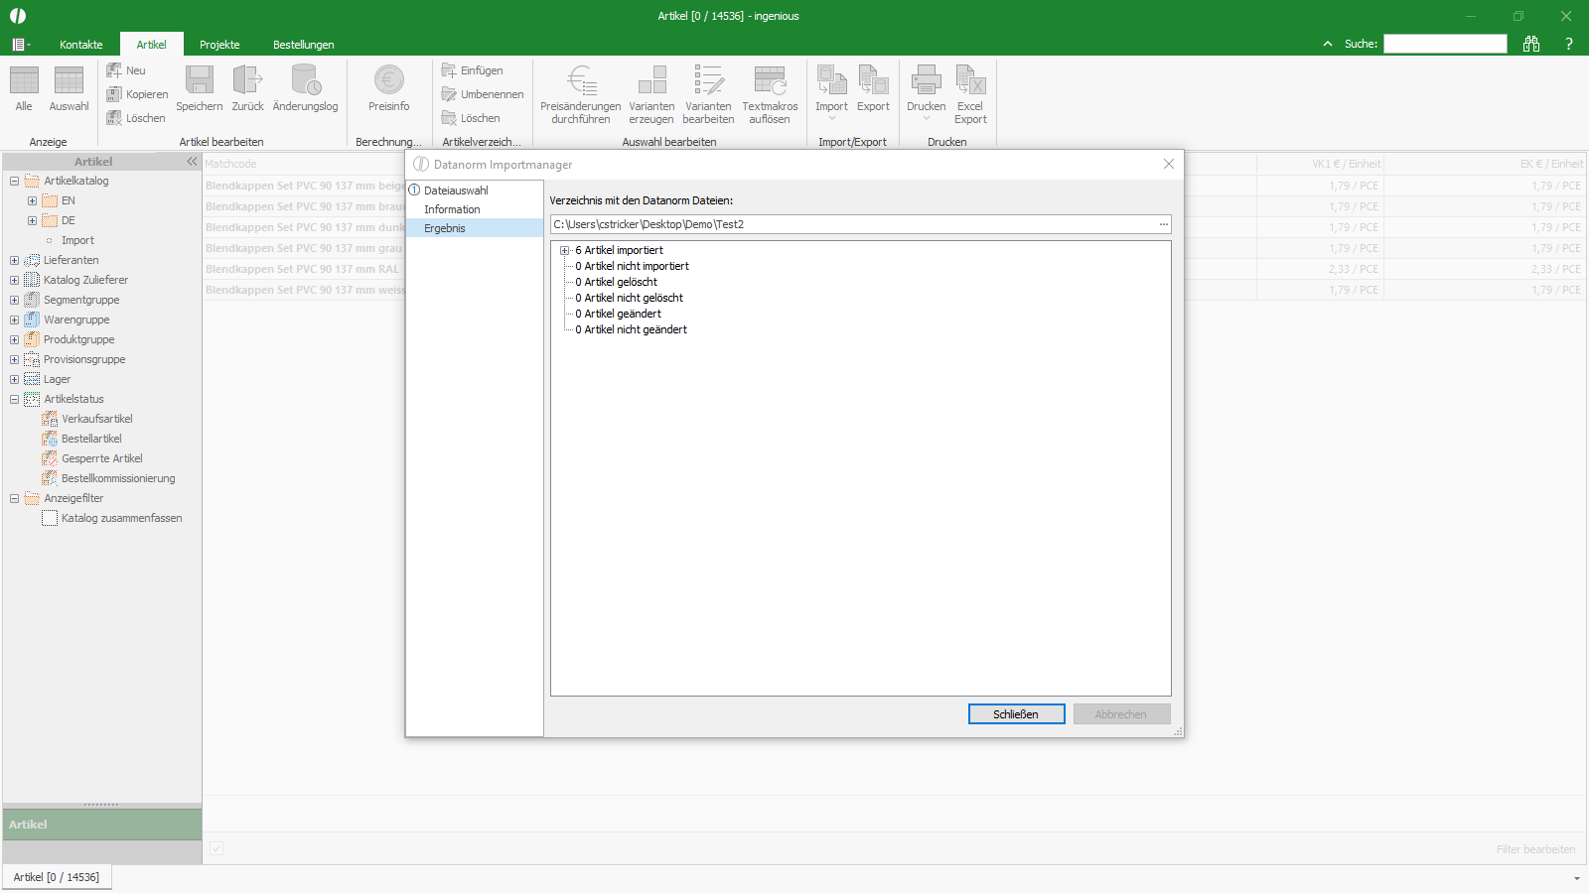Collapse the ribbon with the chevron
Viewport: 1589px width, 893px height.
(1328, 44)
